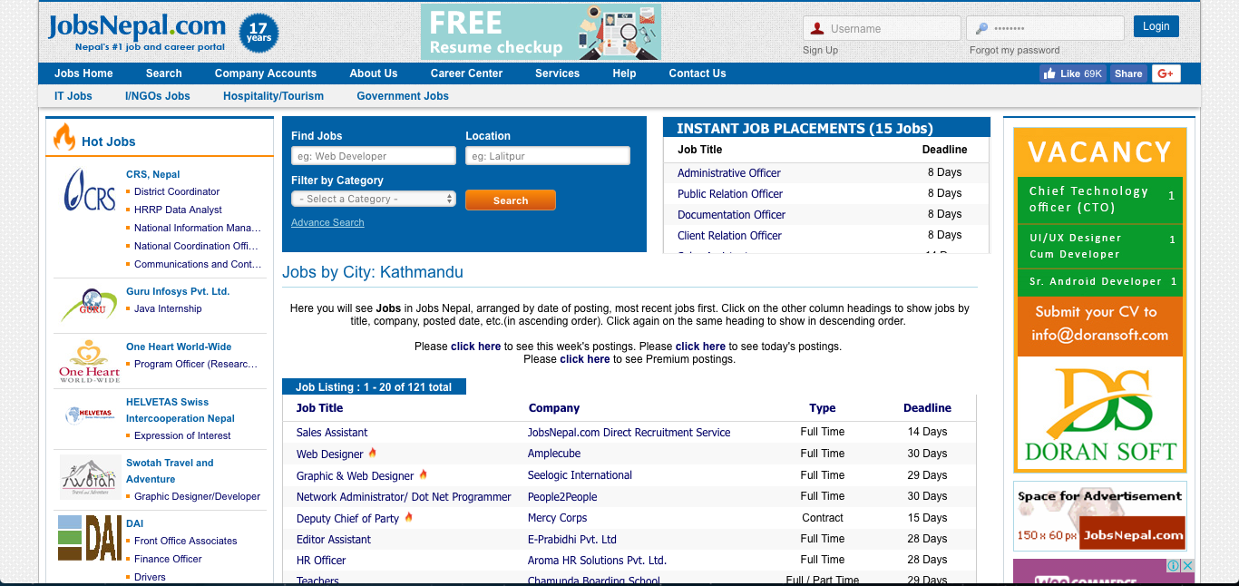Open Graphic & Web Designer listing
The width and height of the screenshot is (1239, 586).
point(356,476)
